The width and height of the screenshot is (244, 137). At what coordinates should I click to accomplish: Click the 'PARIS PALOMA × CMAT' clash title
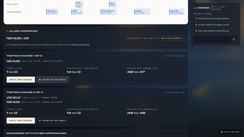tap(18, 38)
